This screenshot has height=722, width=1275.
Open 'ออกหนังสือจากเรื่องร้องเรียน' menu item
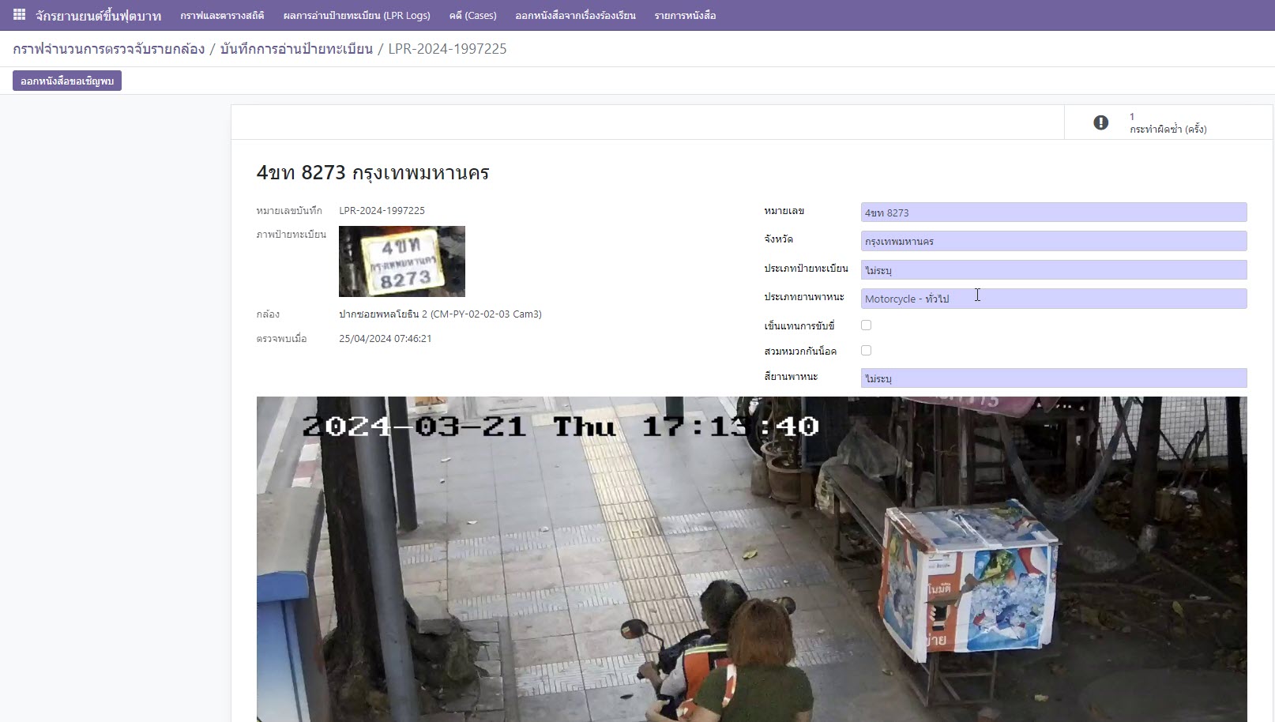tap(575, 16)
